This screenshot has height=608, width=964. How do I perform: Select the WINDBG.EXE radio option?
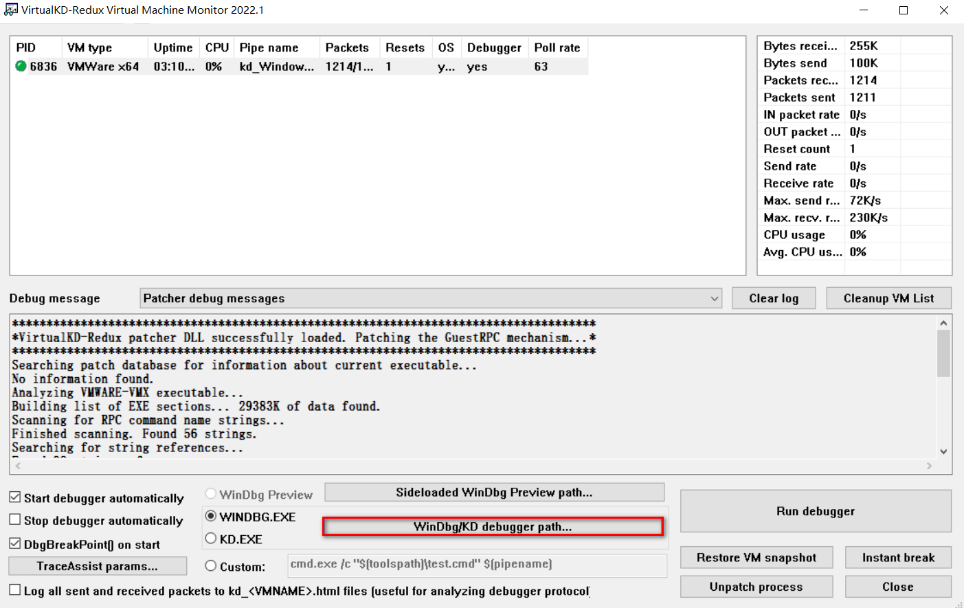[x=211, y=516]
